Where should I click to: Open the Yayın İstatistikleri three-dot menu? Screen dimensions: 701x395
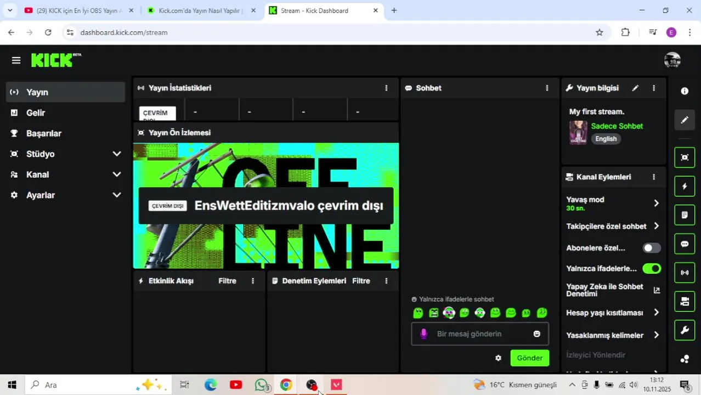[386, 88]
